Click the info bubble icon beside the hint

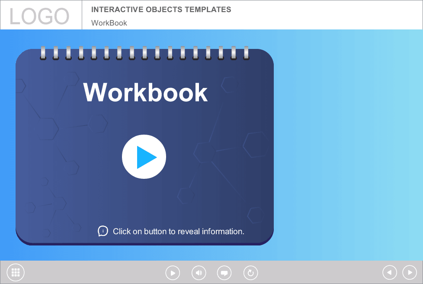pos(103,231)
